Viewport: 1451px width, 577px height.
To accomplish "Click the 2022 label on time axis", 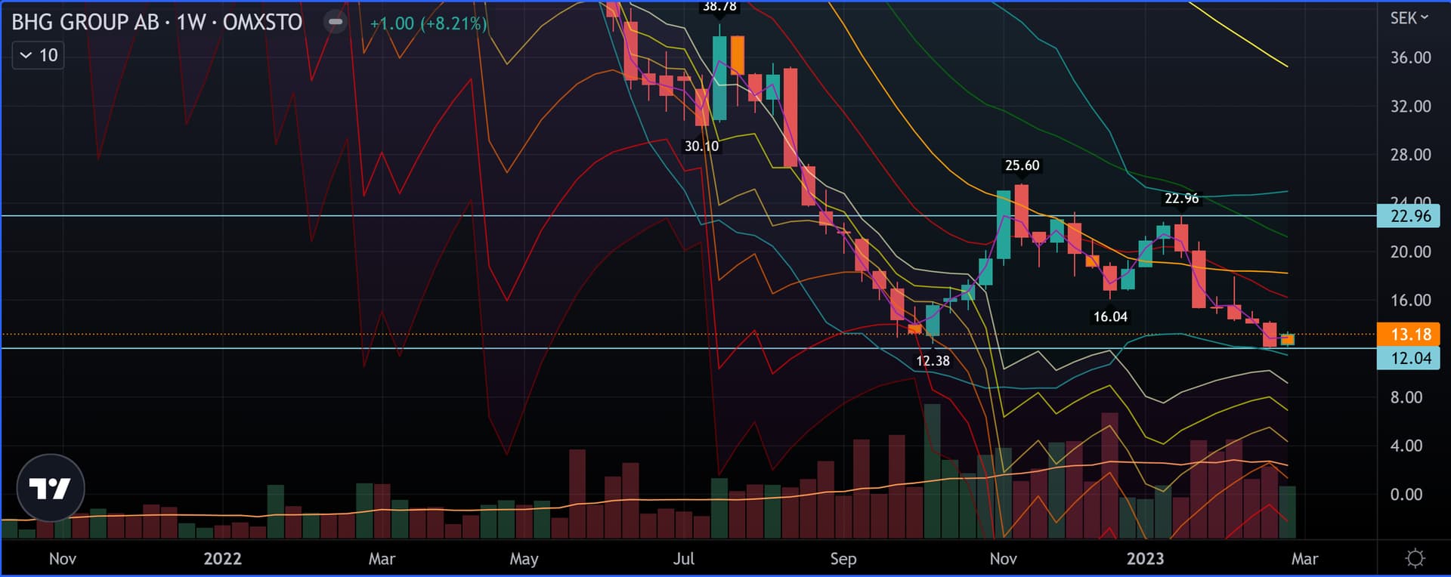I will tap(222, 559).
